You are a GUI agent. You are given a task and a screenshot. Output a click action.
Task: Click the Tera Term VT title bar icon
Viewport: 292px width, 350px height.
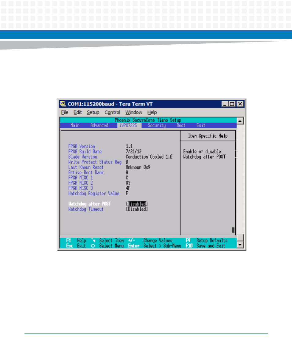(x=63, y=104)
